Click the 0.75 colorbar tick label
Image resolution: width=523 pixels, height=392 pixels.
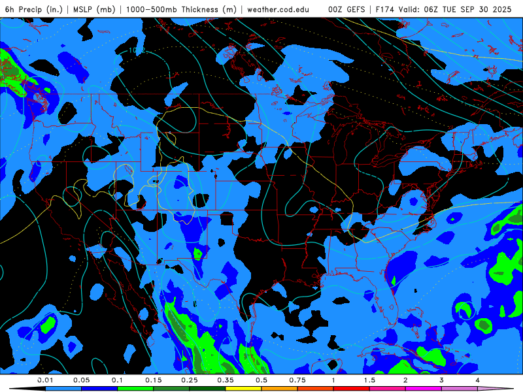[x=297, y=380]
